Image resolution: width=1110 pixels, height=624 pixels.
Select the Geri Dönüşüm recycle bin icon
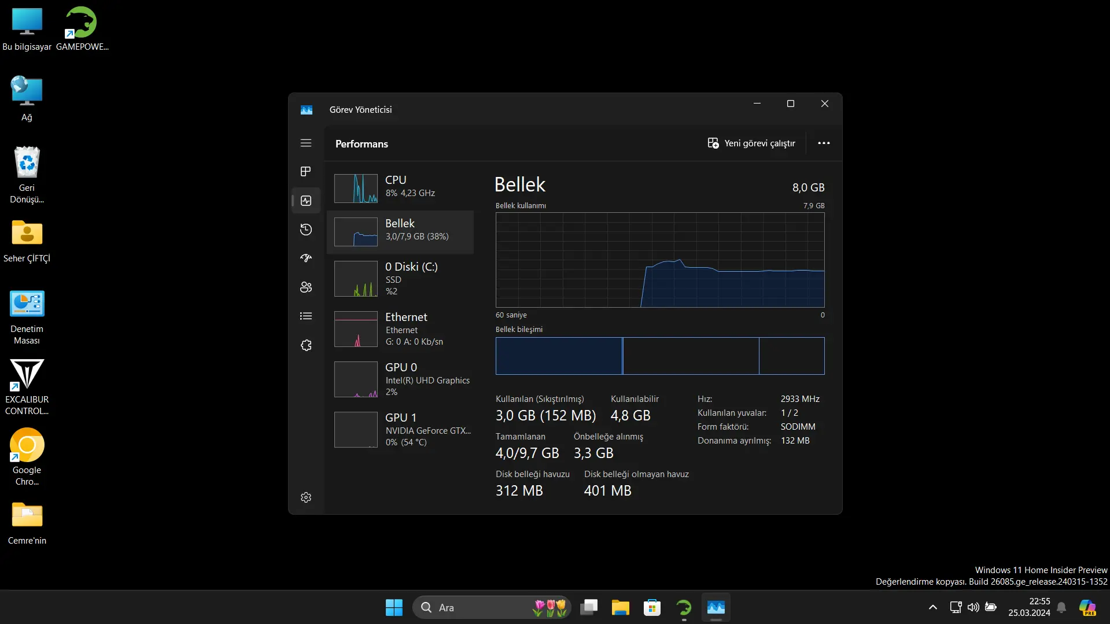(x=27, y=175)
